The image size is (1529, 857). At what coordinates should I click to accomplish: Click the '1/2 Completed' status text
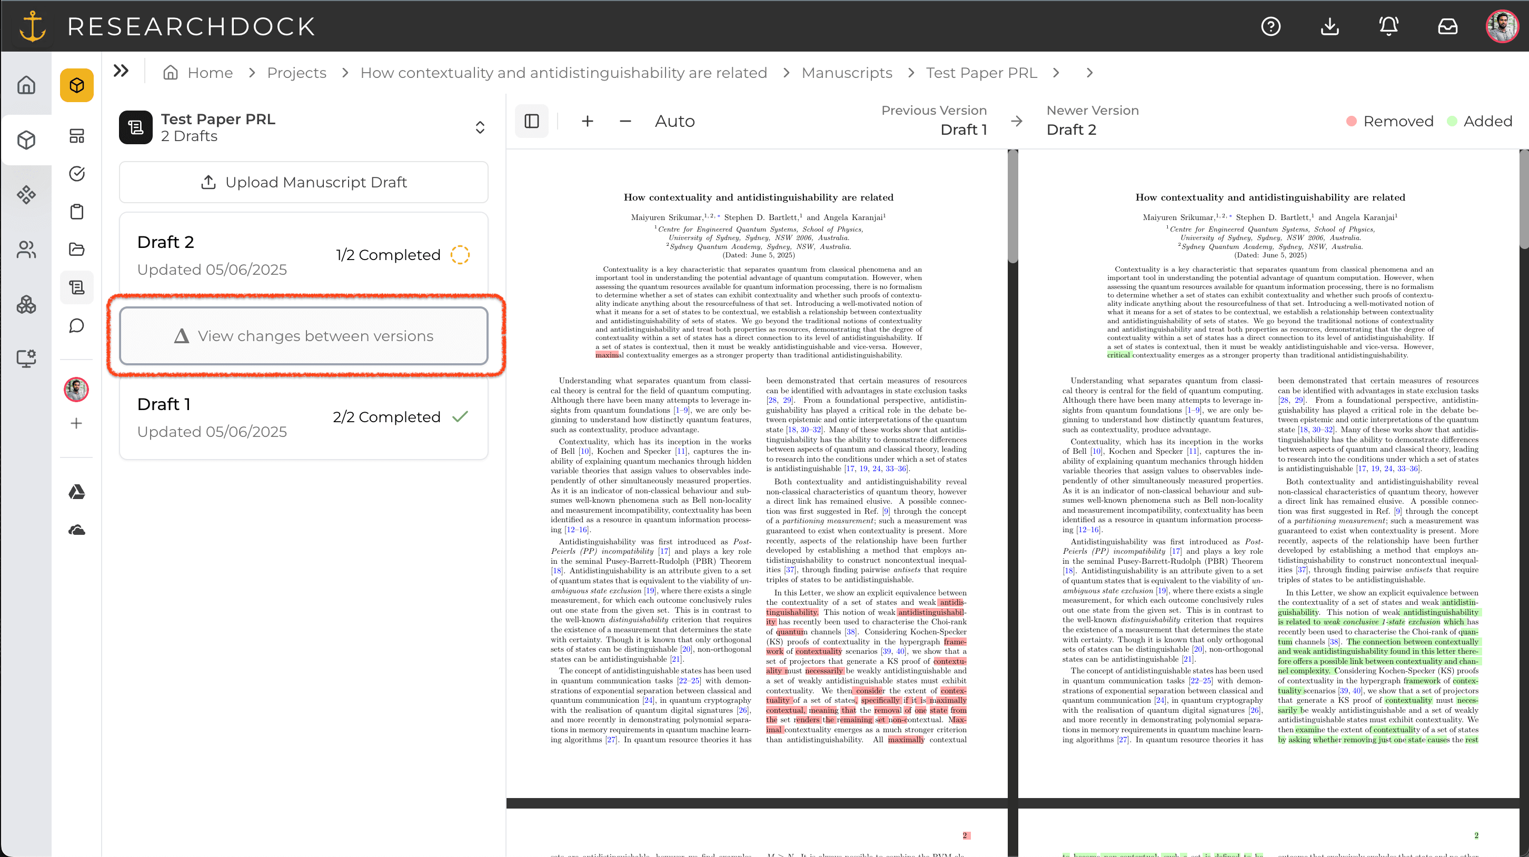388,255
